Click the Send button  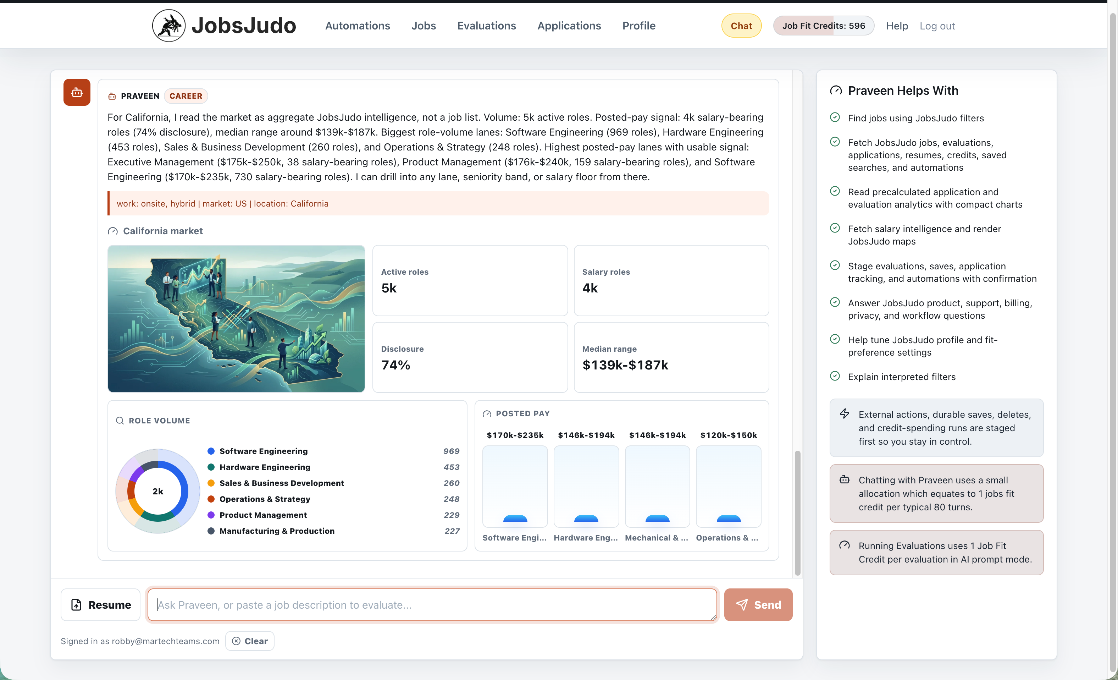pyautogui.click(x=758, y=605)
